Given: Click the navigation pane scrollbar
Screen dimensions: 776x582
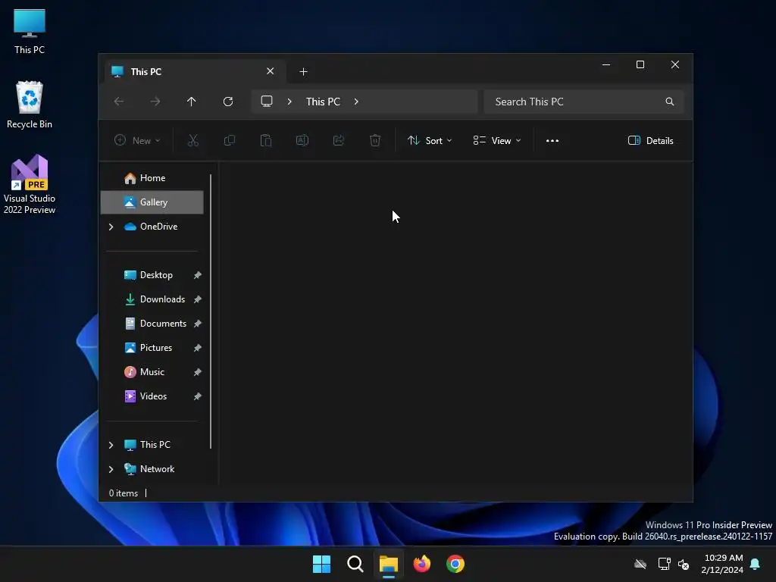Looking at the screenshot, I should click(x=211, y=311).
